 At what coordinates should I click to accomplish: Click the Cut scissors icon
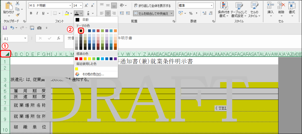[17, 3]
